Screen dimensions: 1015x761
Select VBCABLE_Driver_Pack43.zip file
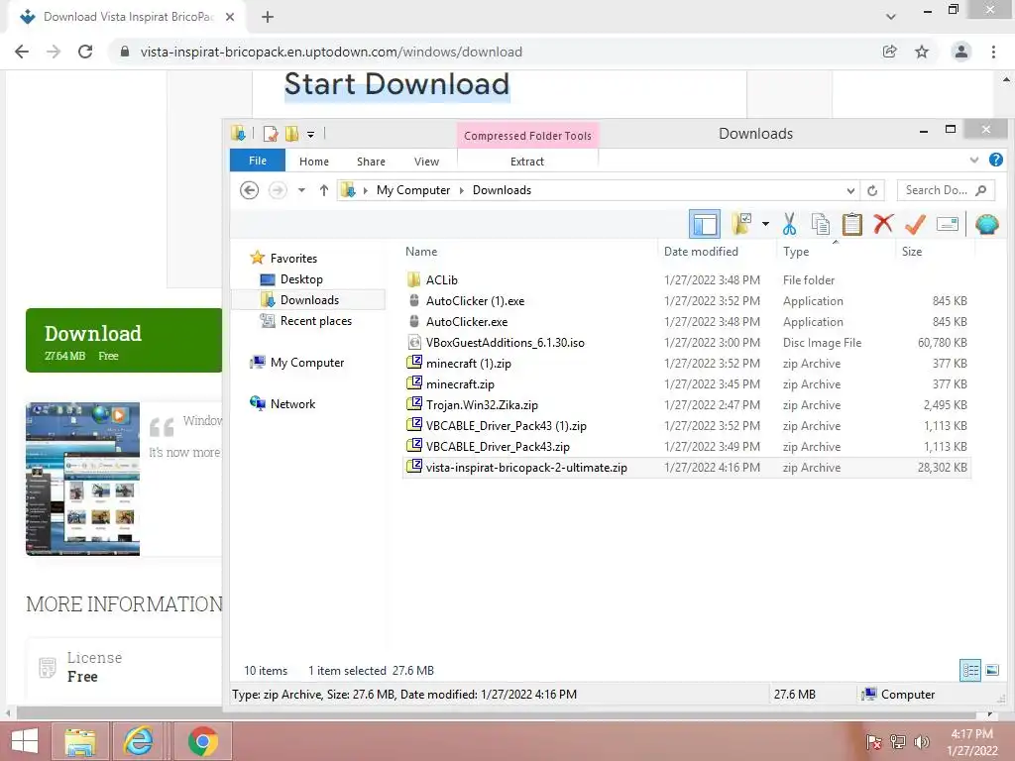(x=498, y=447)
